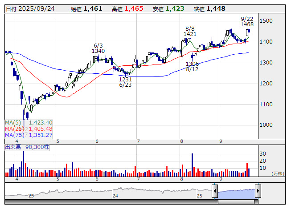Select the MA(25) legend entry
The image size is (291, 209).
point(29,129)
